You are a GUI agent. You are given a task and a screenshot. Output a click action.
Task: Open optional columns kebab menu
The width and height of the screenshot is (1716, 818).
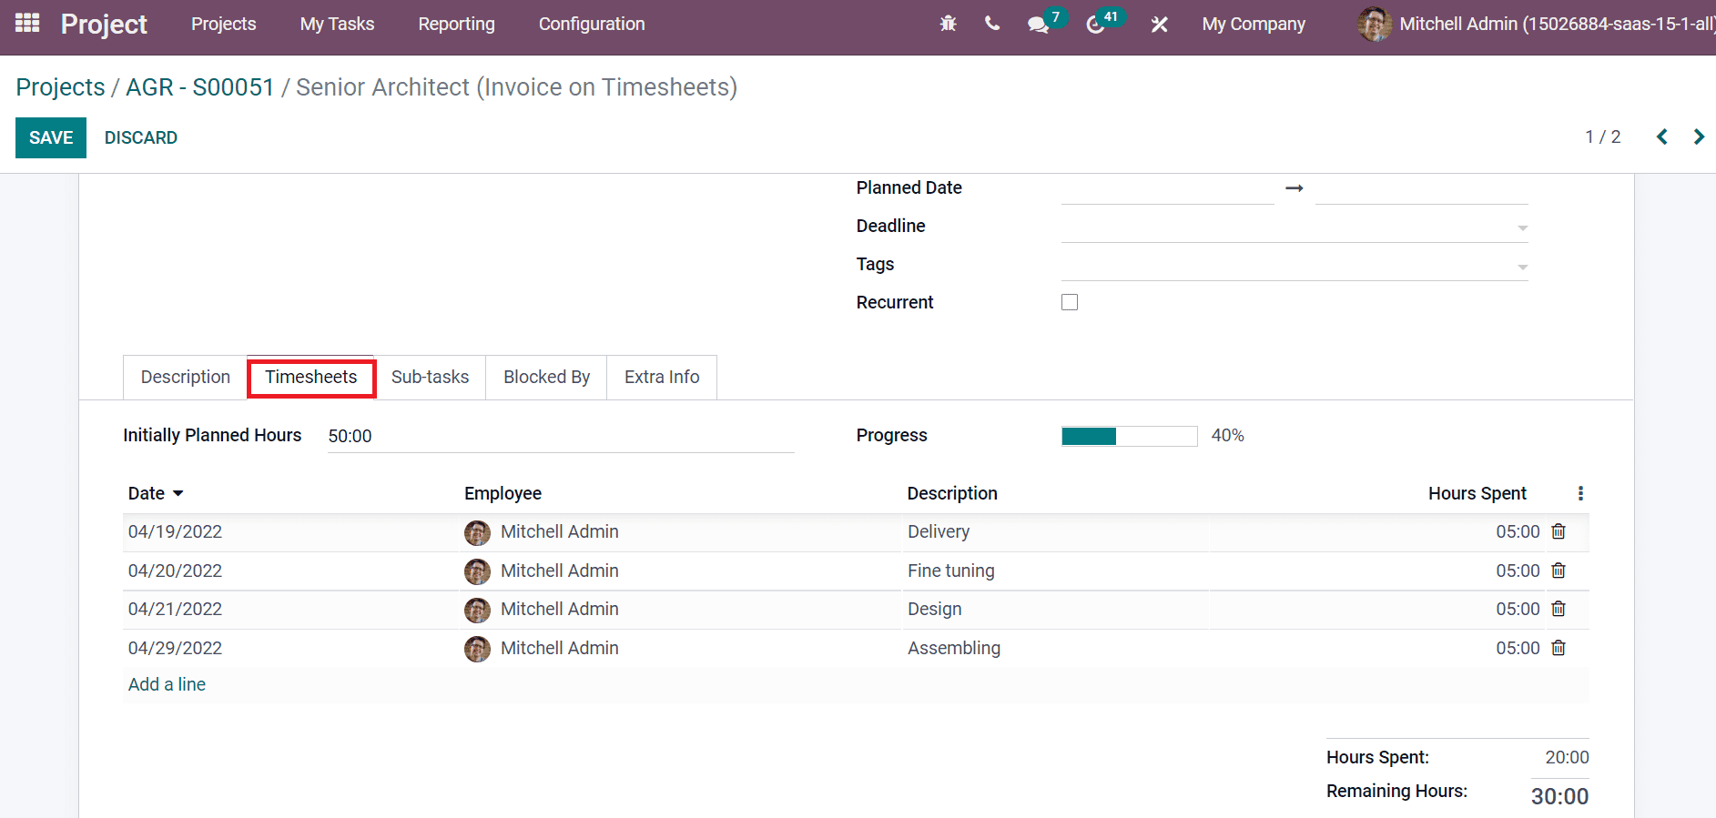coord(1580,493)
